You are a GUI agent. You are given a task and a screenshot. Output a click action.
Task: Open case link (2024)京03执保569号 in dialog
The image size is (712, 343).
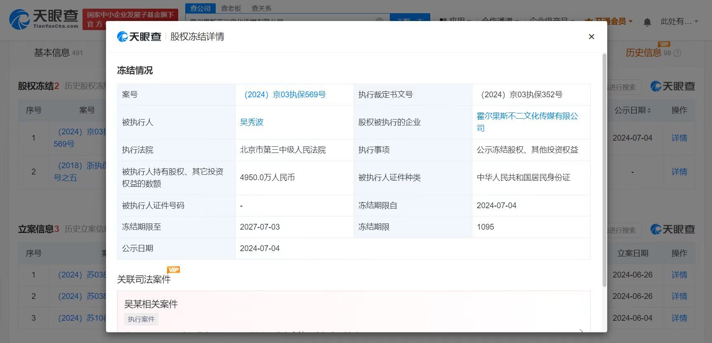pyautogui.click(x=285, y=95)
